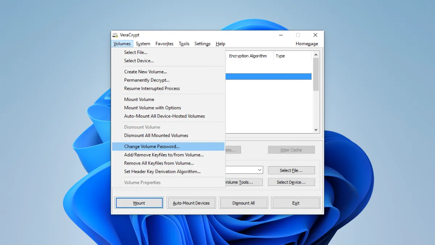Image resolution: width=435 pixels, height=245 pixels.
Task: Click the VeraCrypt title bar app icon
Action: click(x=115, y=35)
